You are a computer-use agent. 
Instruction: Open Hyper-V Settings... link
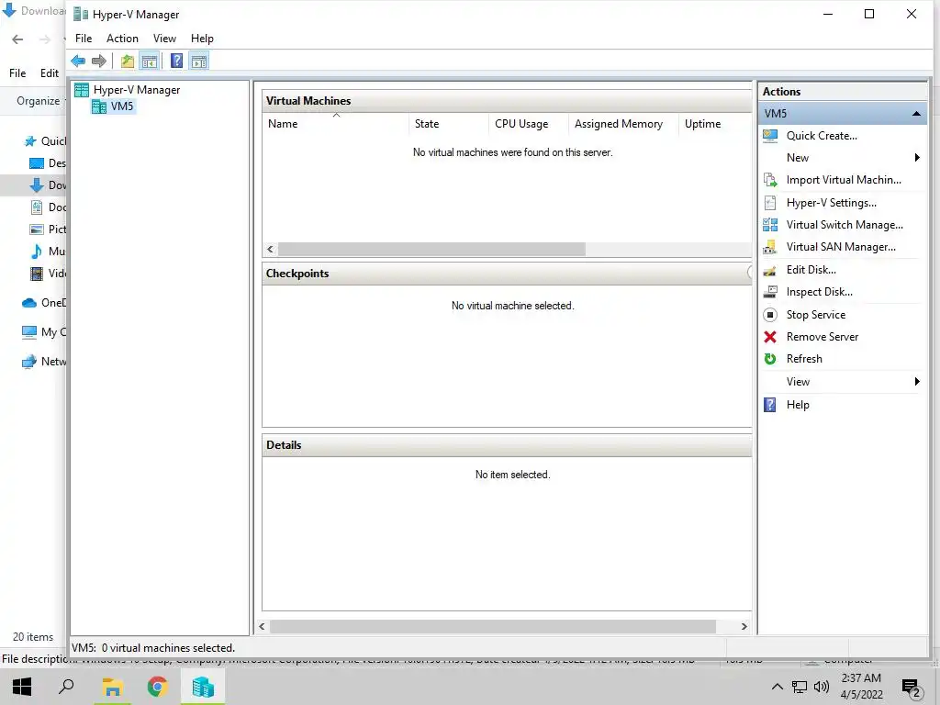(832, 203)
